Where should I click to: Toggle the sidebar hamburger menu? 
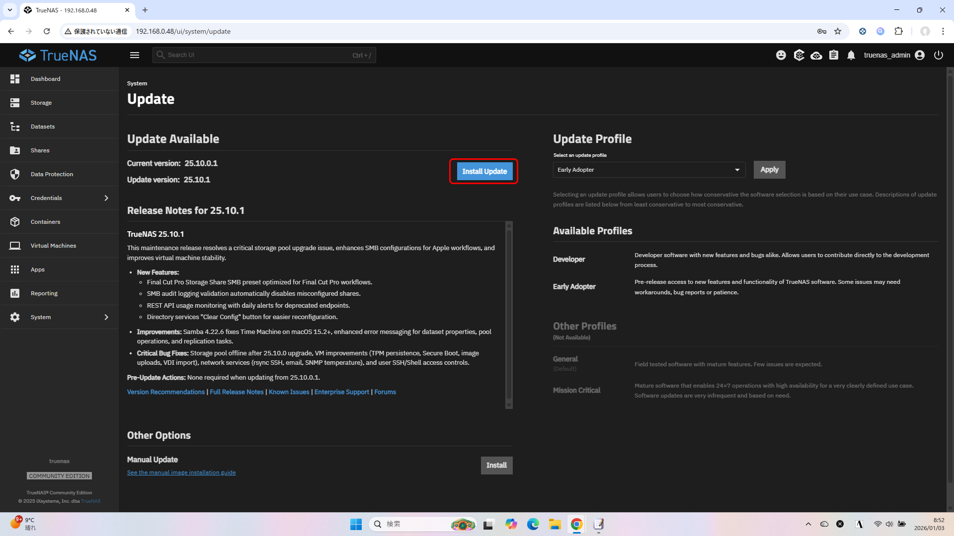(x=135, y=55)
